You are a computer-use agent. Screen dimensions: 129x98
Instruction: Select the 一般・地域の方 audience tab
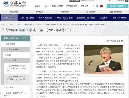click(90, 12)
